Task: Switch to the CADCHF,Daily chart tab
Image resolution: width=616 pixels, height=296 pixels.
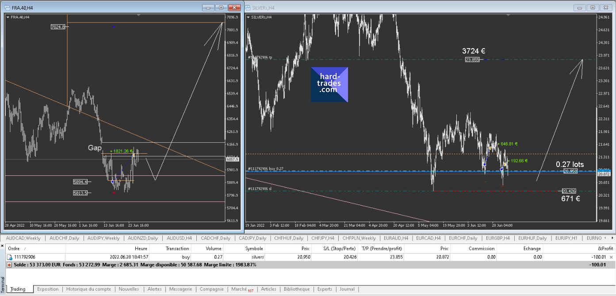Action: [x=215, y=238]
